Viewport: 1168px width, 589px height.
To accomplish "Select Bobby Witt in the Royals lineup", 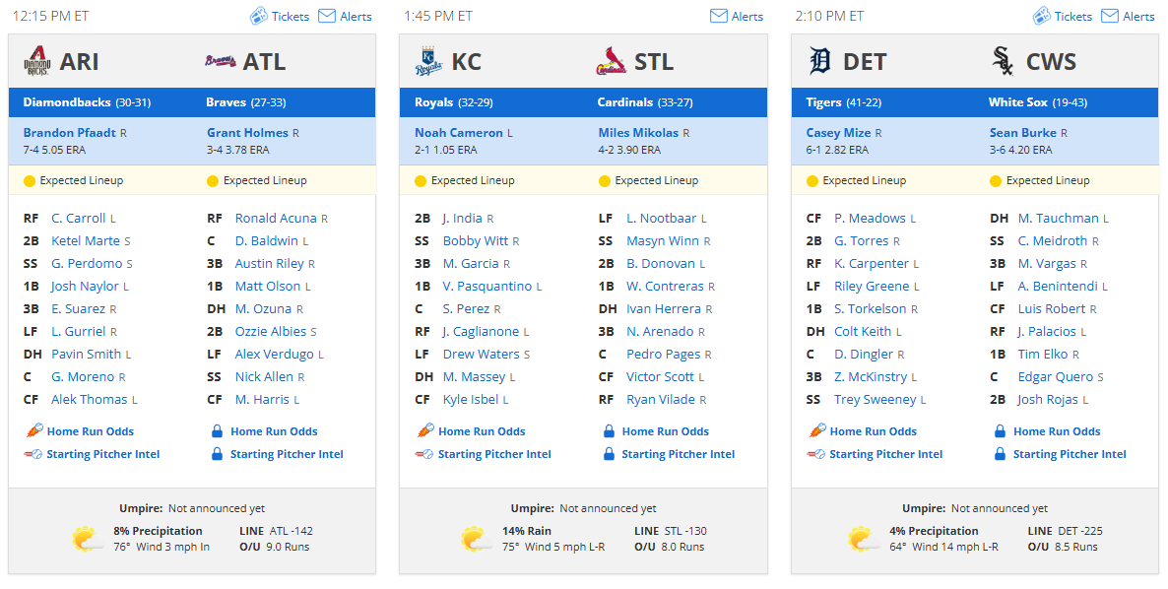I will pos(476,240).
